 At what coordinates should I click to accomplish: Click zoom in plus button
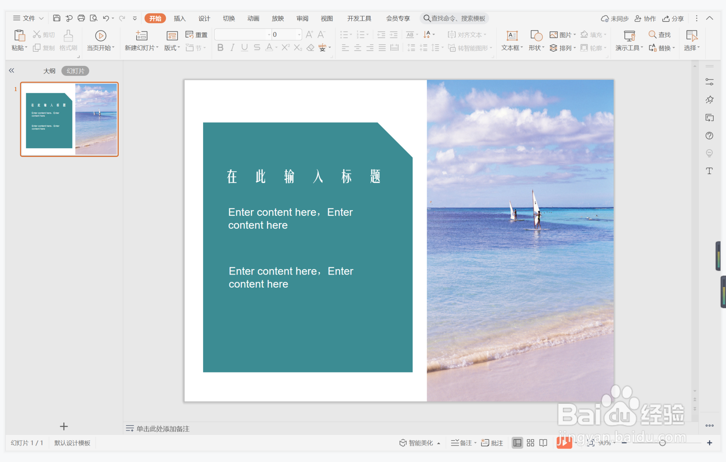point(710,443)
